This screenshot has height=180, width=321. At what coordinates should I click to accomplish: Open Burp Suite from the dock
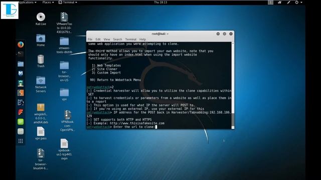pos(21,93)
